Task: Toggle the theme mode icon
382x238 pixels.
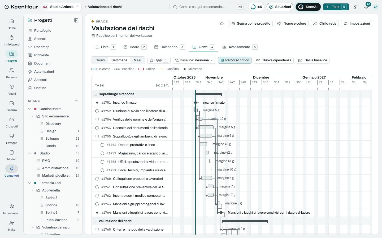Action: click(355, 7)
